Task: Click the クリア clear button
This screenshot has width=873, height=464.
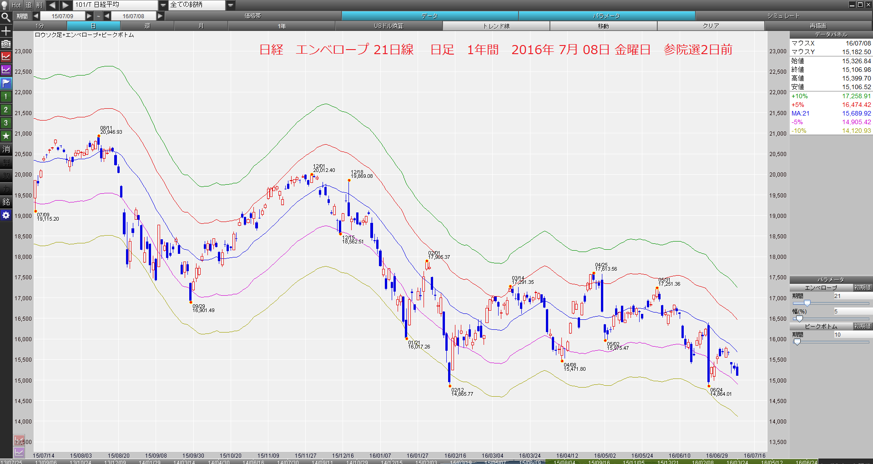Action: pos(711,26)
